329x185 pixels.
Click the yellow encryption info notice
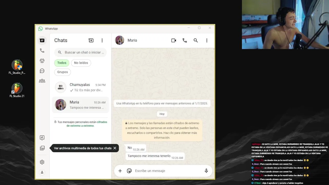click(162, 130)
